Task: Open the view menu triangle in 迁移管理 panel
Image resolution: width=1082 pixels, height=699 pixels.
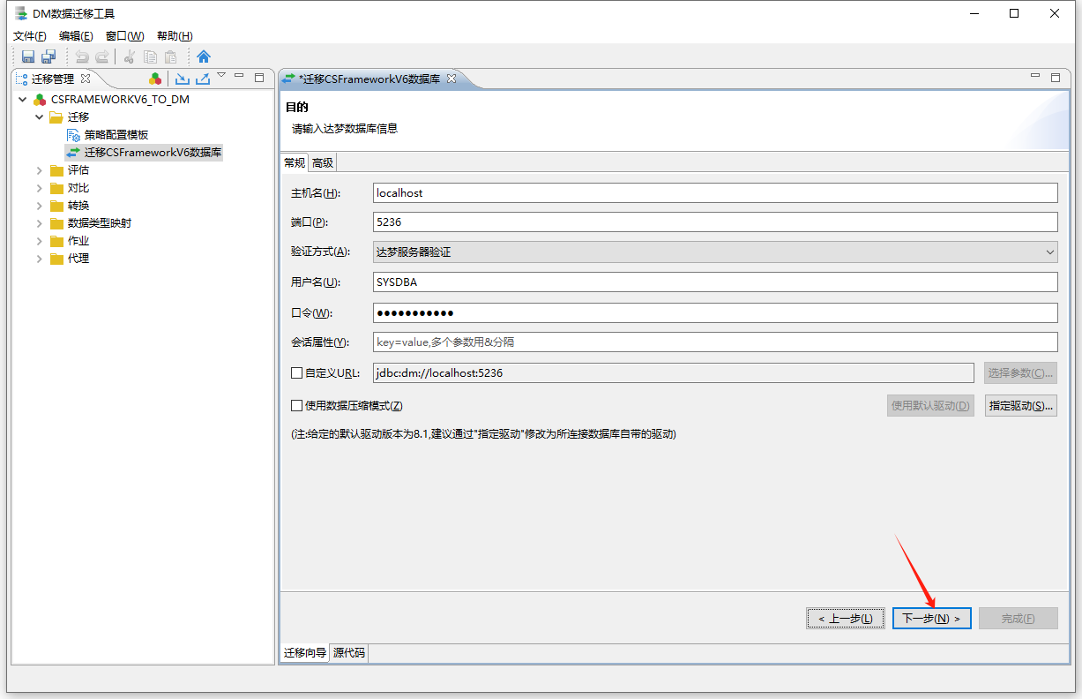Action: (221, 75)
